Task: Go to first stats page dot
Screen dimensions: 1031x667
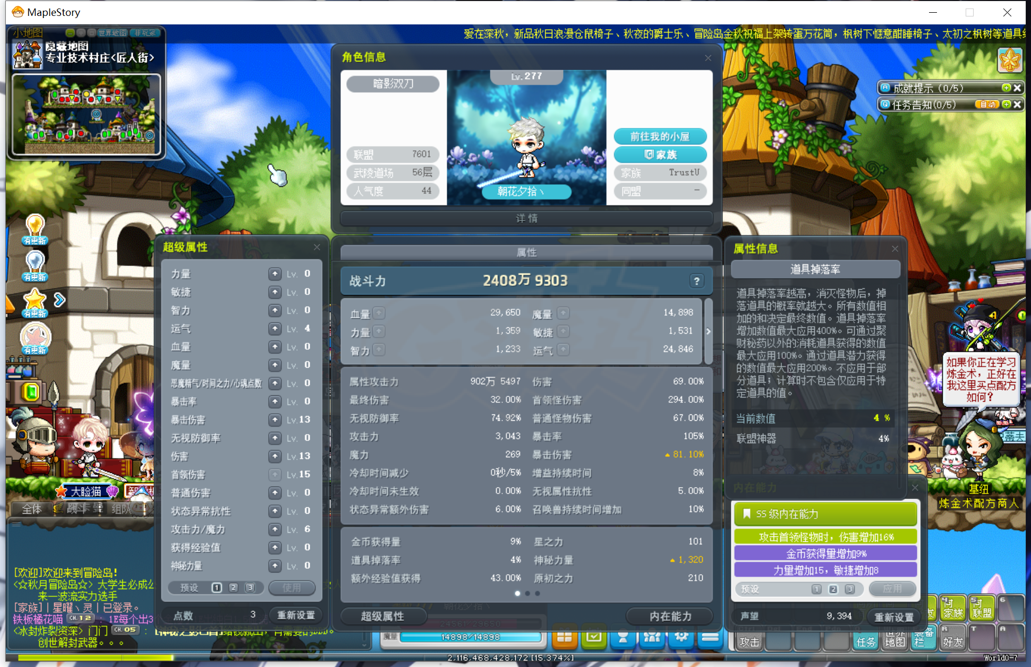Action: coord(517,593)
